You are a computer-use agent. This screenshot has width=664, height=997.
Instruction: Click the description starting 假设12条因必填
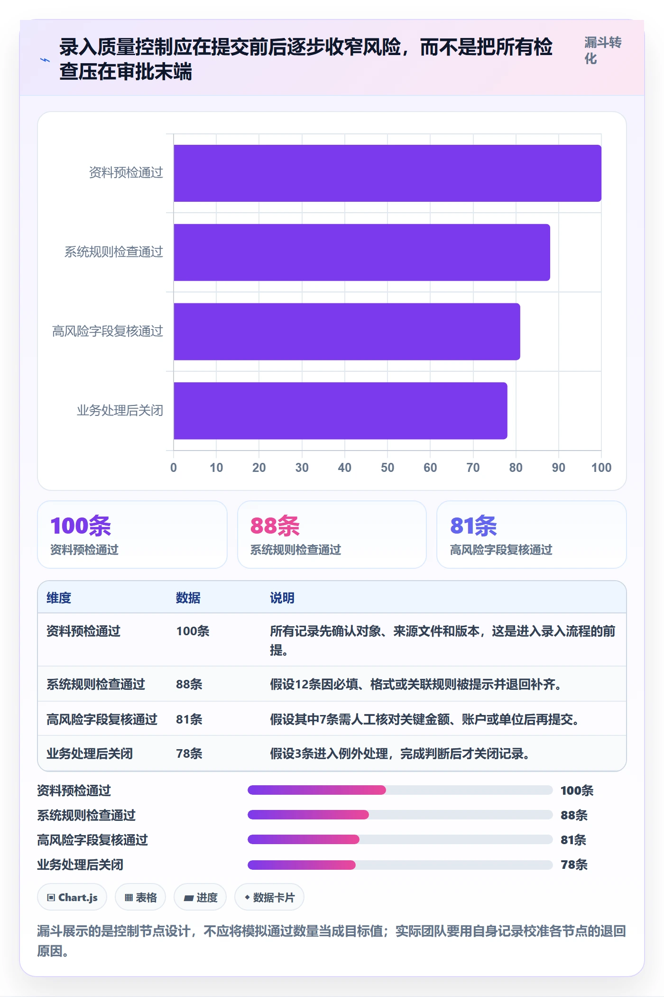416,684
